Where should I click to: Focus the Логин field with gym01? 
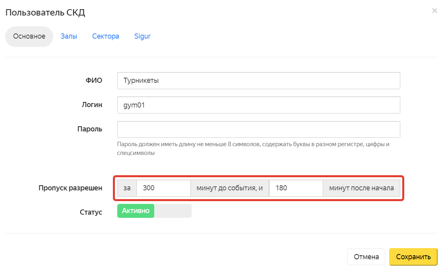[258, 105]
